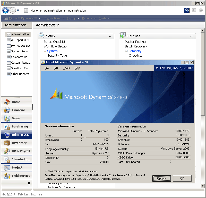Open Batch Recovery
The image size is (206, 198).
[136, 46]
